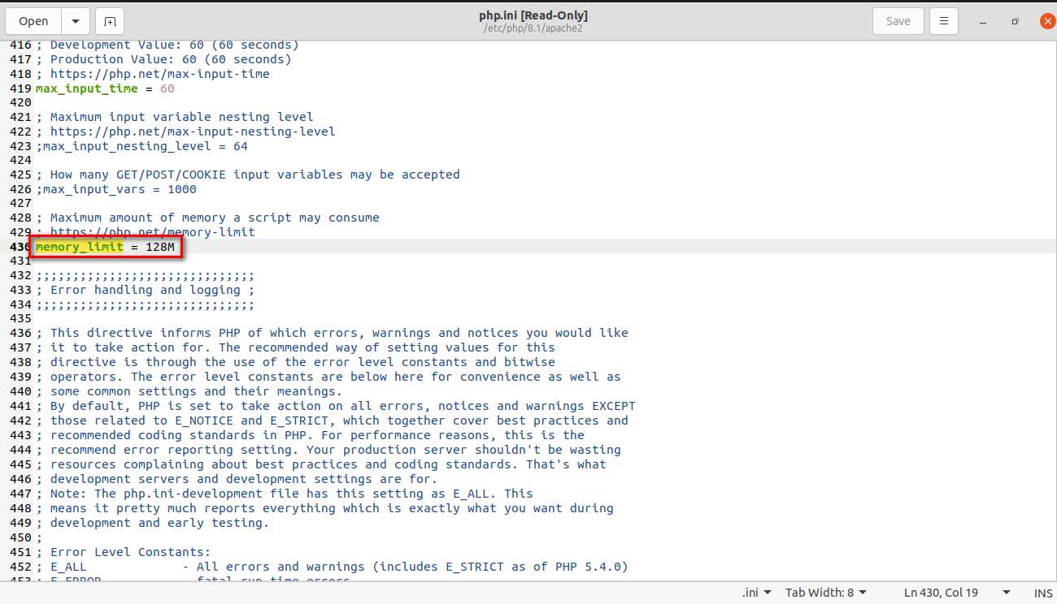Click the 128M value on line 430
The image size is (1057, 604).
(x=160, y=246)
